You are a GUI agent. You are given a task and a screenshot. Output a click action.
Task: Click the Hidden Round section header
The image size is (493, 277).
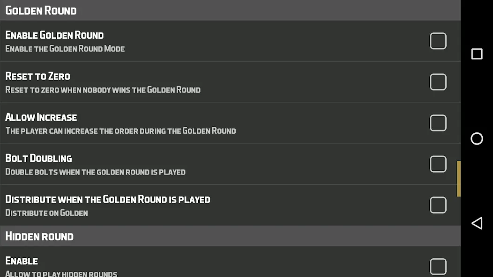[39, 236]
